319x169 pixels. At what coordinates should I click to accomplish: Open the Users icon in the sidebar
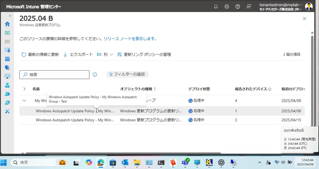(7, 85)
